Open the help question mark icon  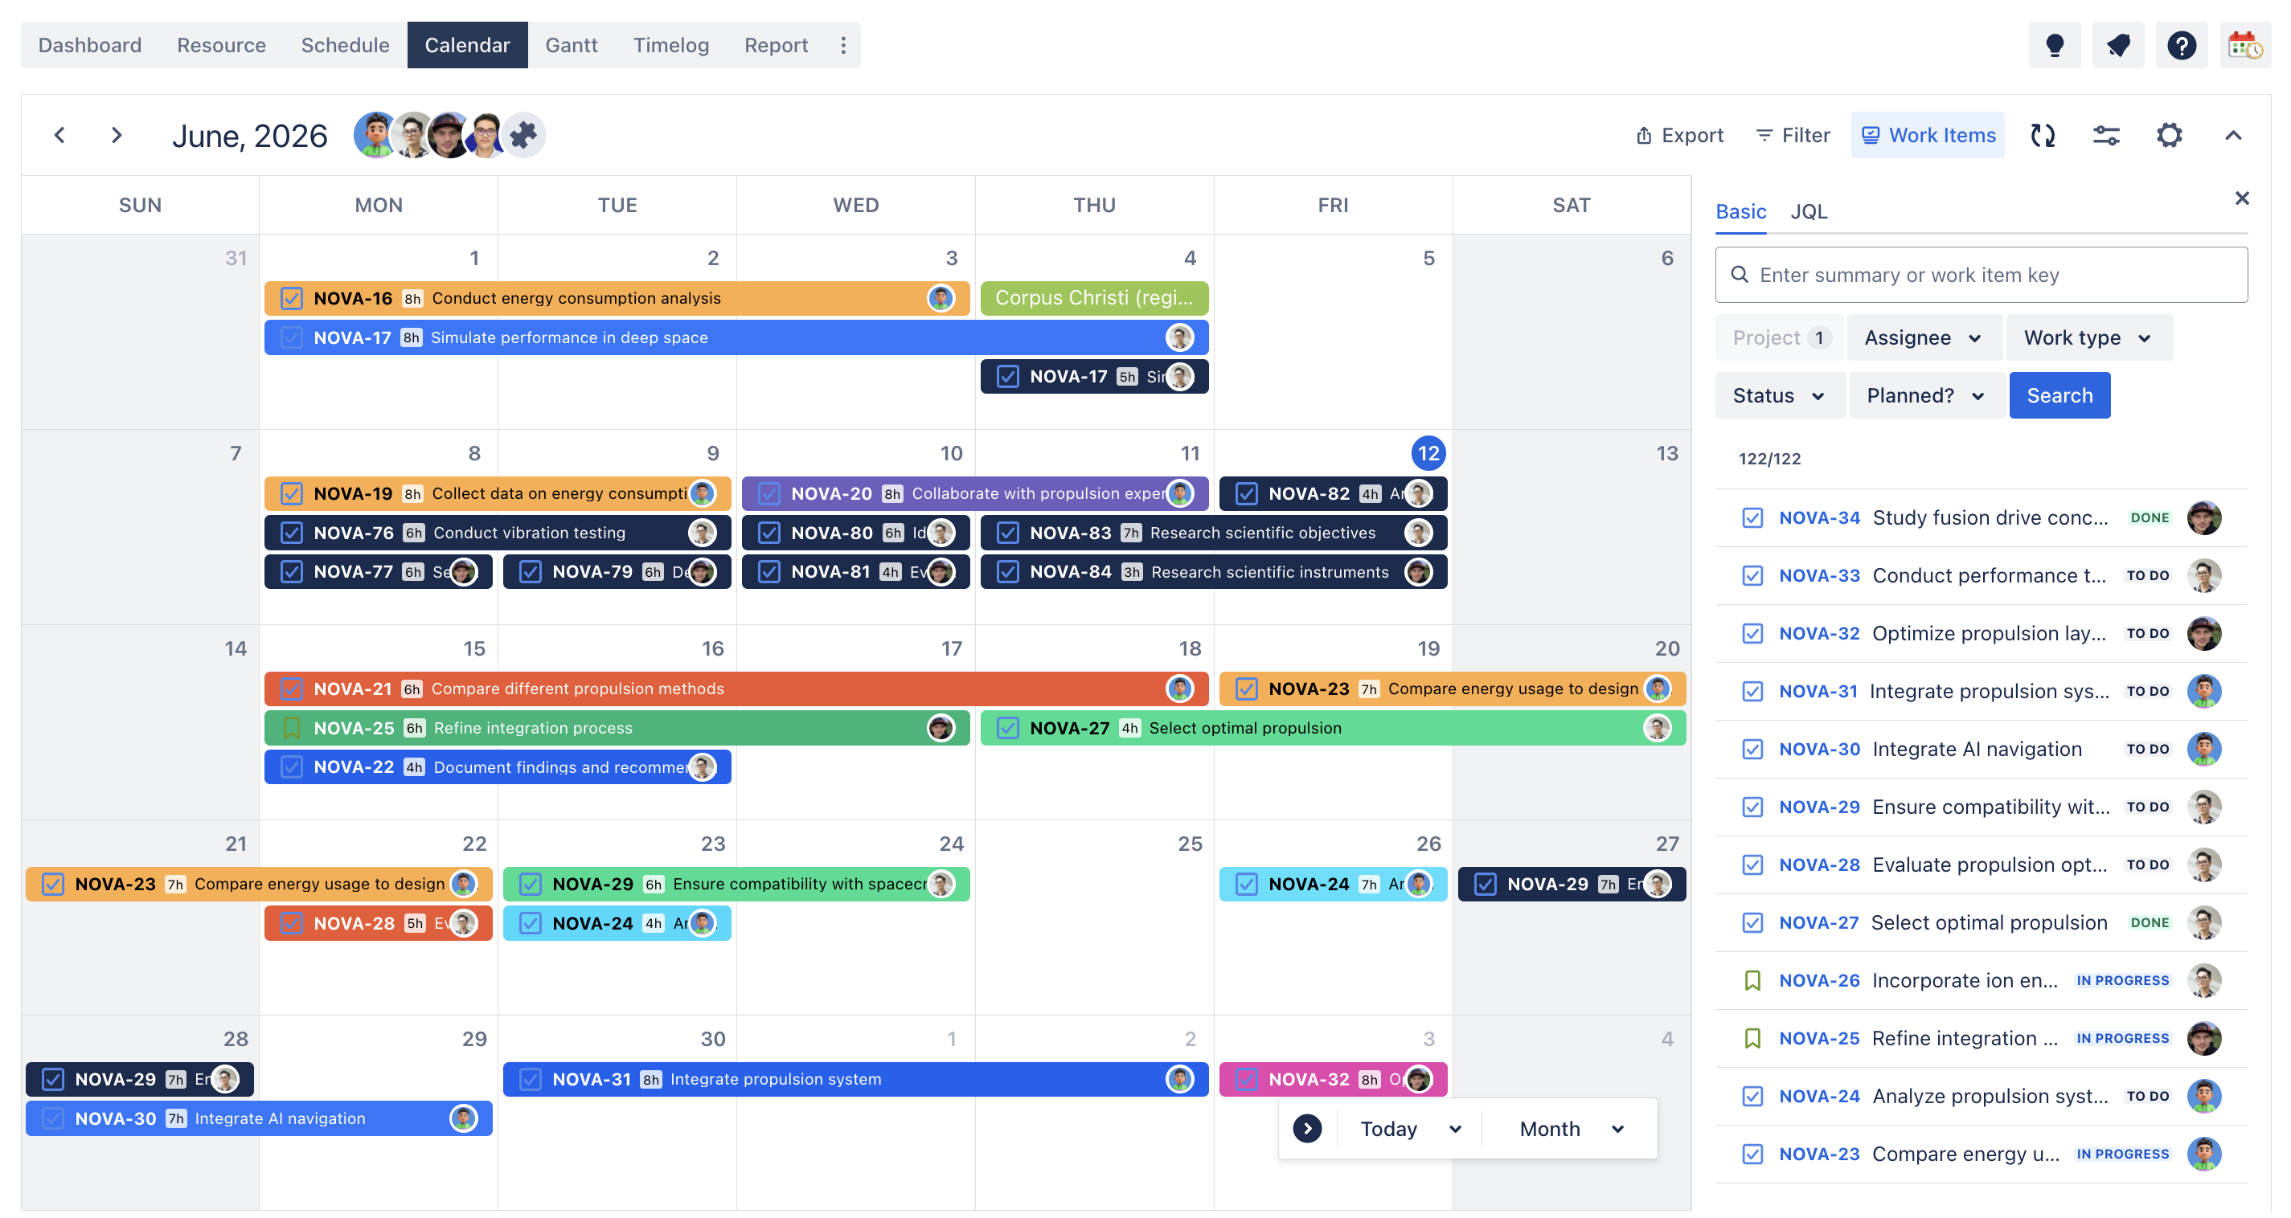click(2182, 44)
